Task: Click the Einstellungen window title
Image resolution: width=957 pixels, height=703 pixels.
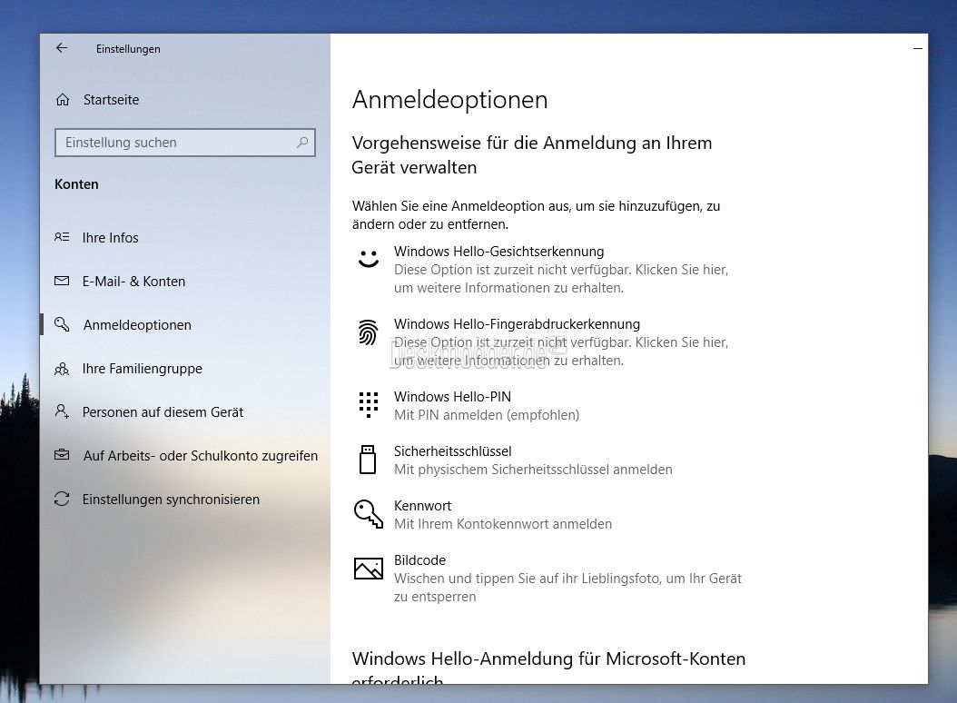Action: [128, 49]
